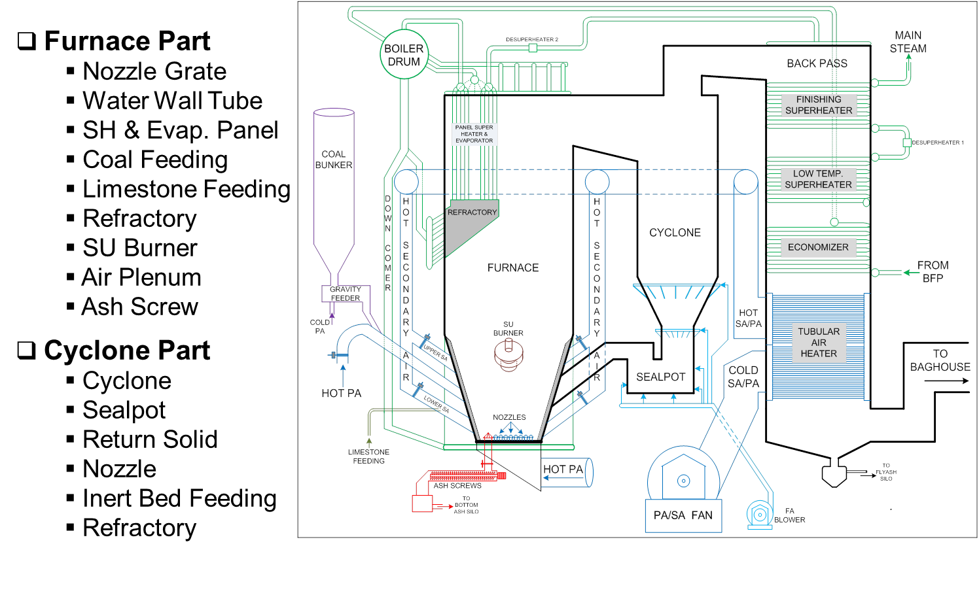
Task: Select the Upper SA damper symbol
Action: coord(425,341)
